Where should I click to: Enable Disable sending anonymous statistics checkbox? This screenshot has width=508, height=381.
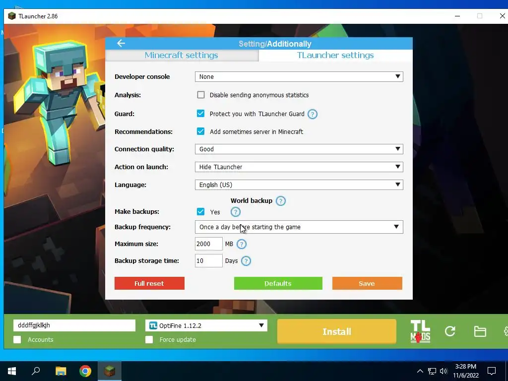[201, 95]
